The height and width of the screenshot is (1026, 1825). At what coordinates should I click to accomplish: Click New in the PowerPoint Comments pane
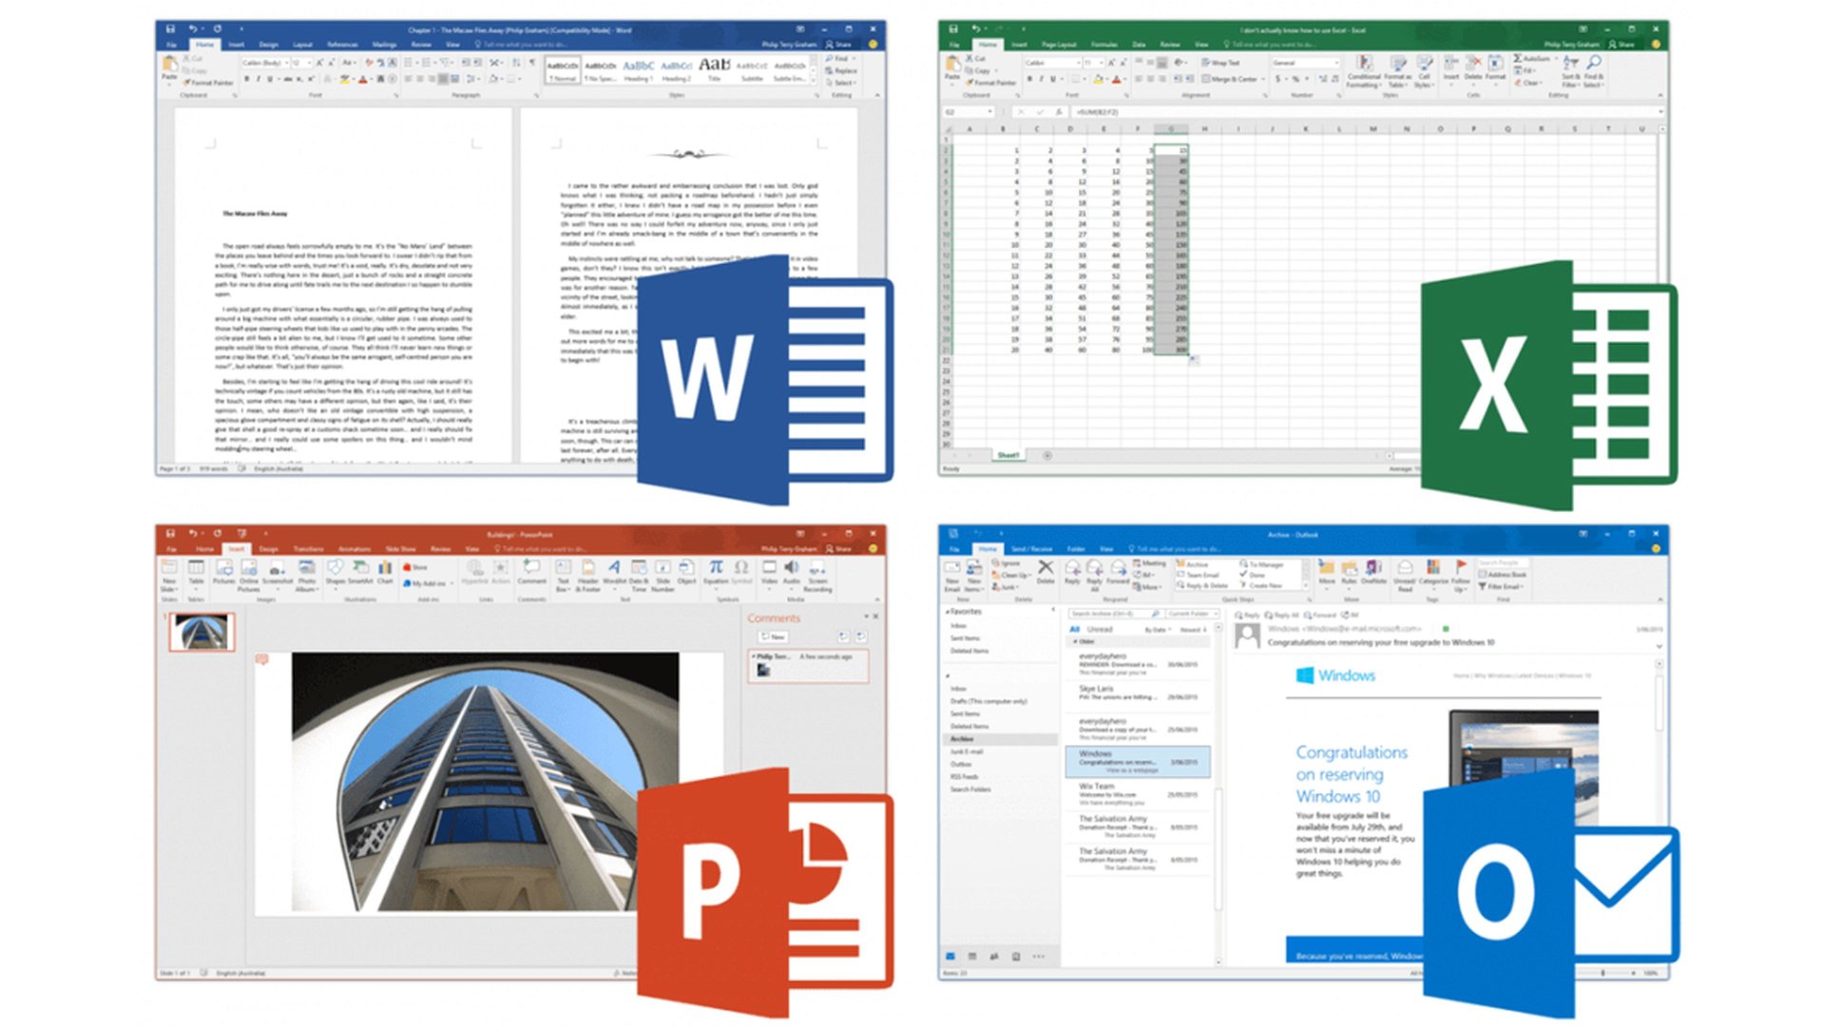click(773, 636)
